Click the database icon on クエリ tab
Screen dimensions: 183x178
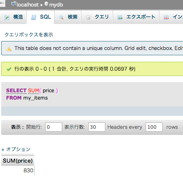coord(88,17)
